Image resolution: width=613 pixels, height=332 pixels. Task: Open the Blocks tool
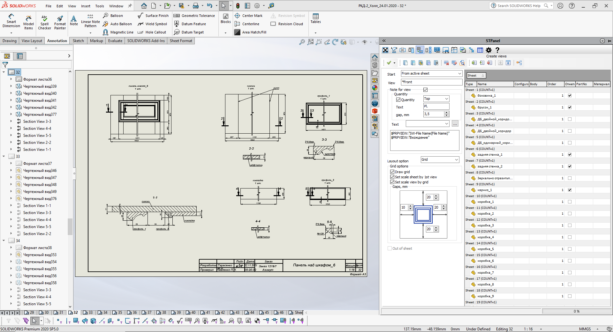pyautogui.click(x=226, y=18)
